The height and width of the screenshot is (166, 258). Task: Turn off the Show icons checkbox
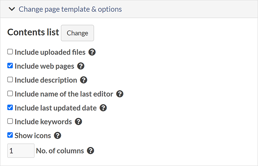(x=10, y=136)
